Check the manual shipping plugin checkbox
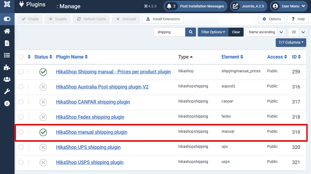 pos(21,132)
